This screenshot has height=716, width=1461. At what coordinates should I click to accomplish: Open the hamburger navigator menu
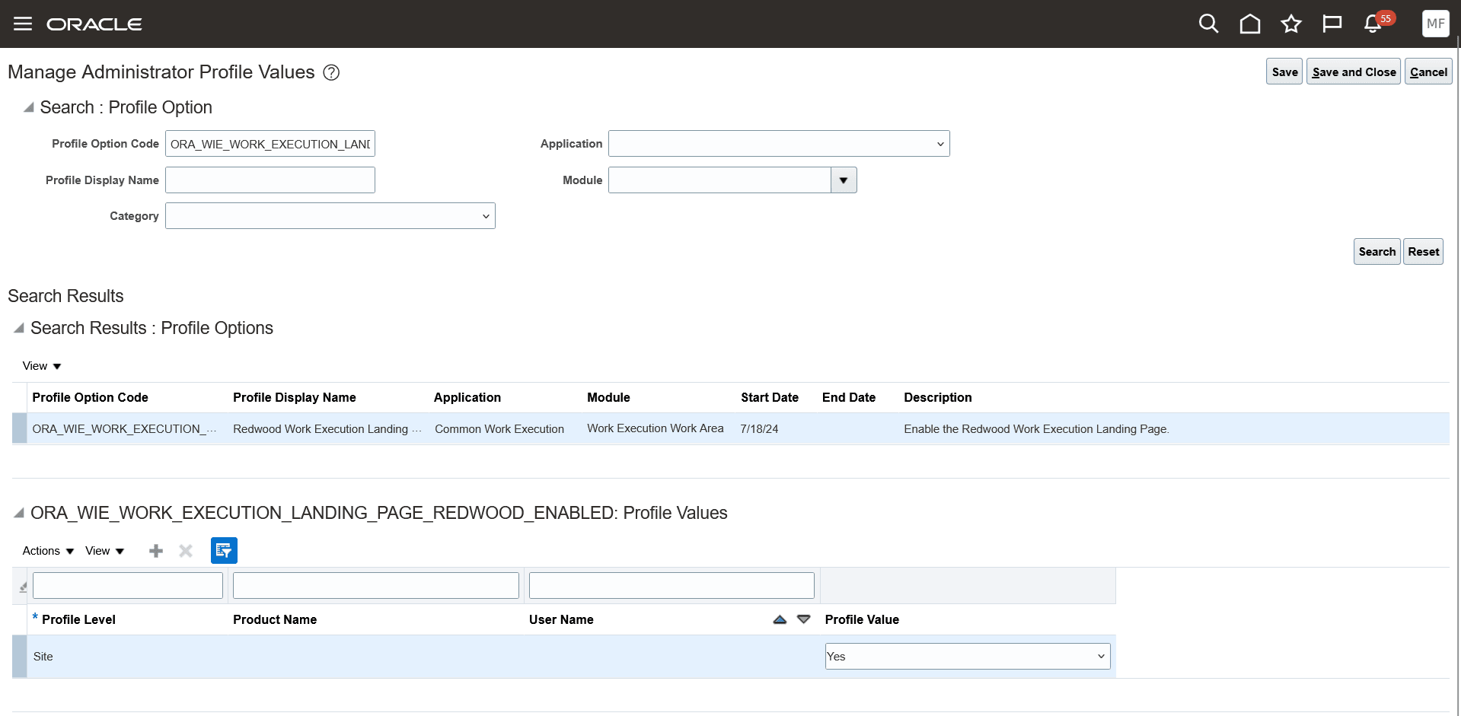[23, 24]
